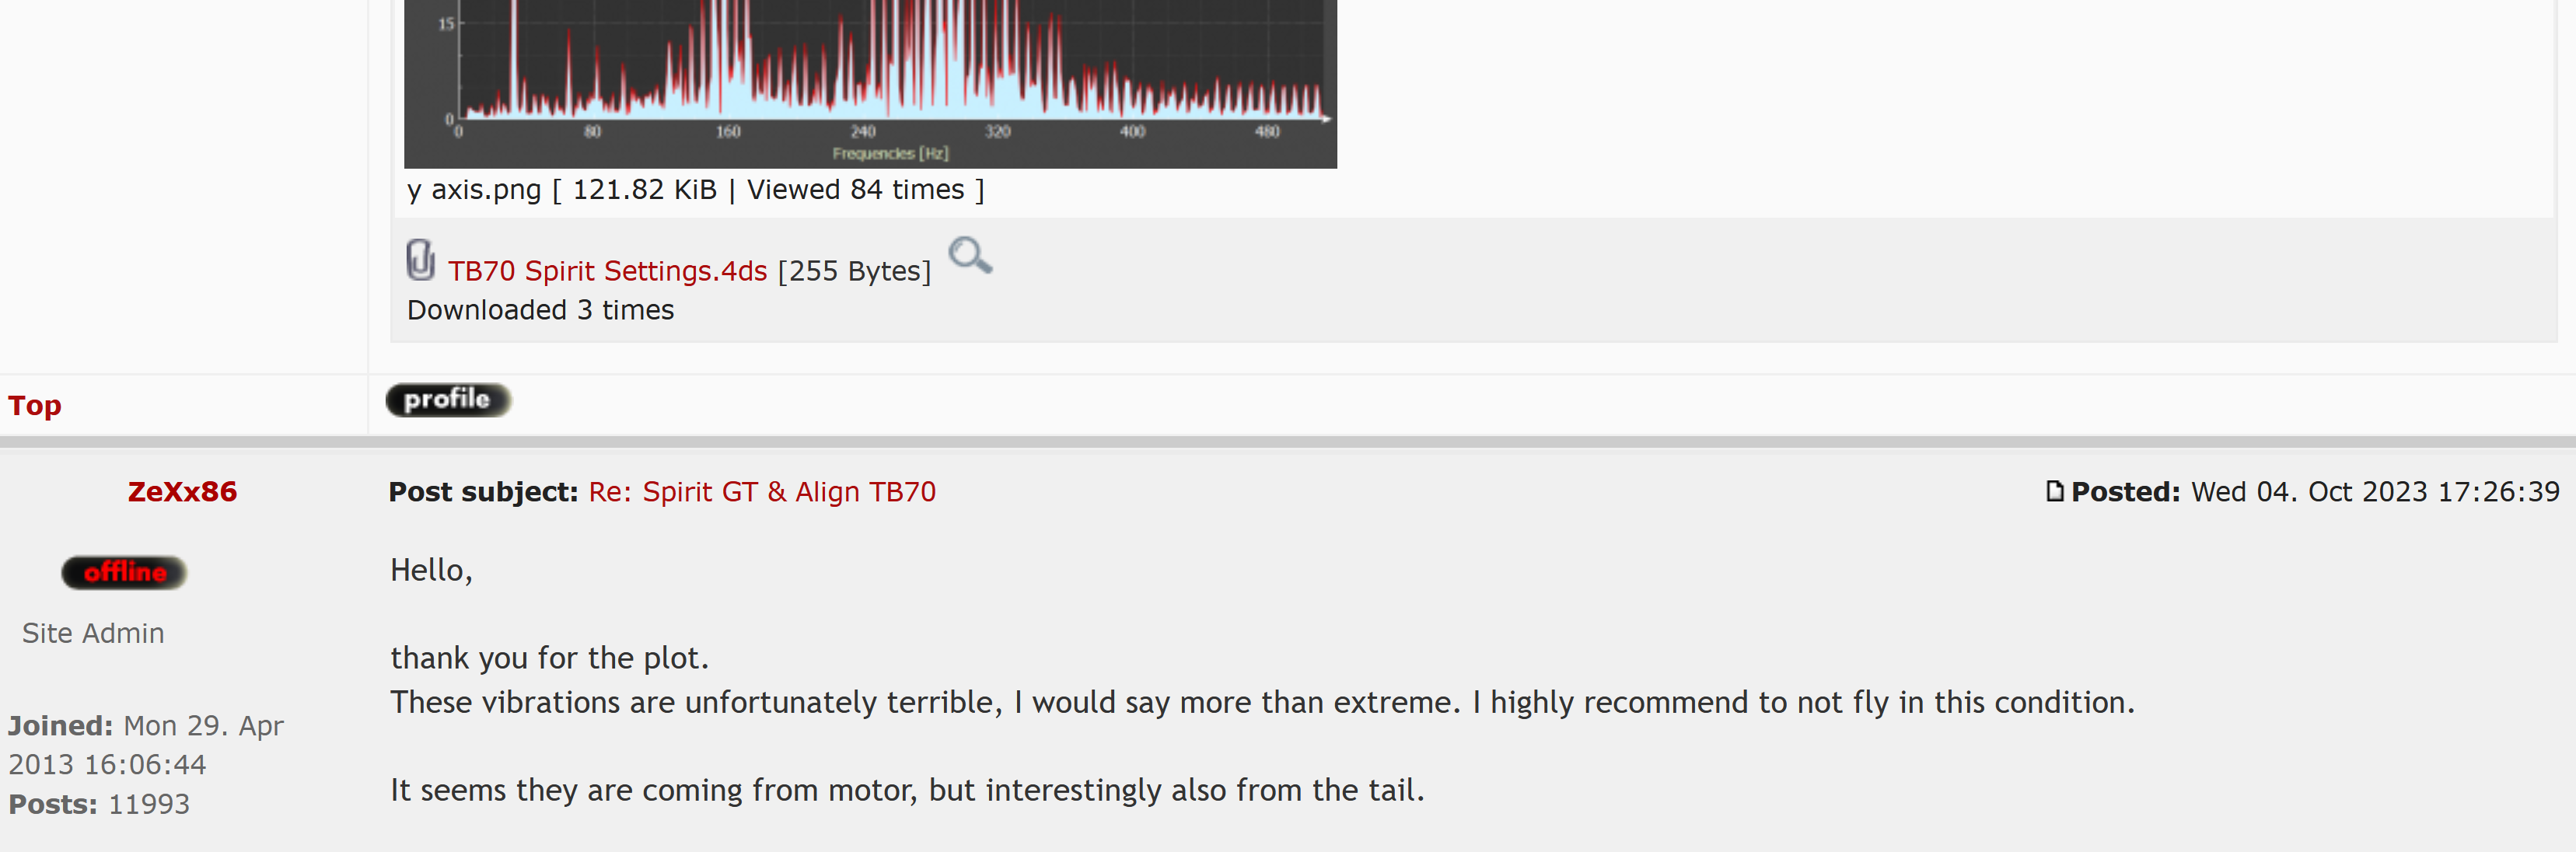Screen dimensions: 2576x852
Task: Click the [255 Bytes] file size text
Action: coord(854,271)
